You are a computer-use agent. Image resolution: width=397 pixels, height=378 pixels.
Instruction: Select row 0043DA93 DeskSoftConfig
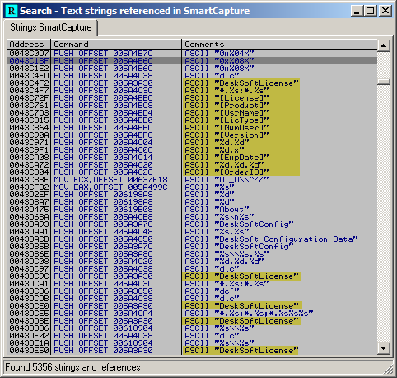(192, 224)
